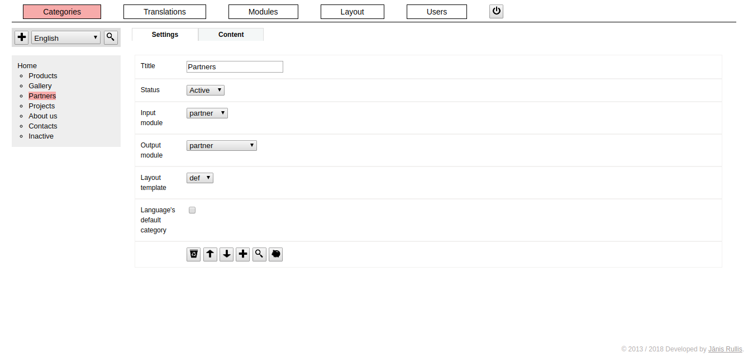This screenshot has height=357, width=748.
Task: Click the magnifier icon beside the English dropdown
Action: [x=111, y=37]
